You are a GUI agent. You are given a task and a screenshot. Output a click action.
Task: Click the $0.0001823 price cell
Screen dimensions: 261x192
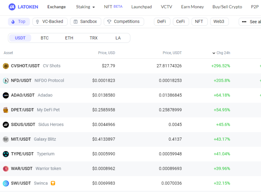point(104,80)
